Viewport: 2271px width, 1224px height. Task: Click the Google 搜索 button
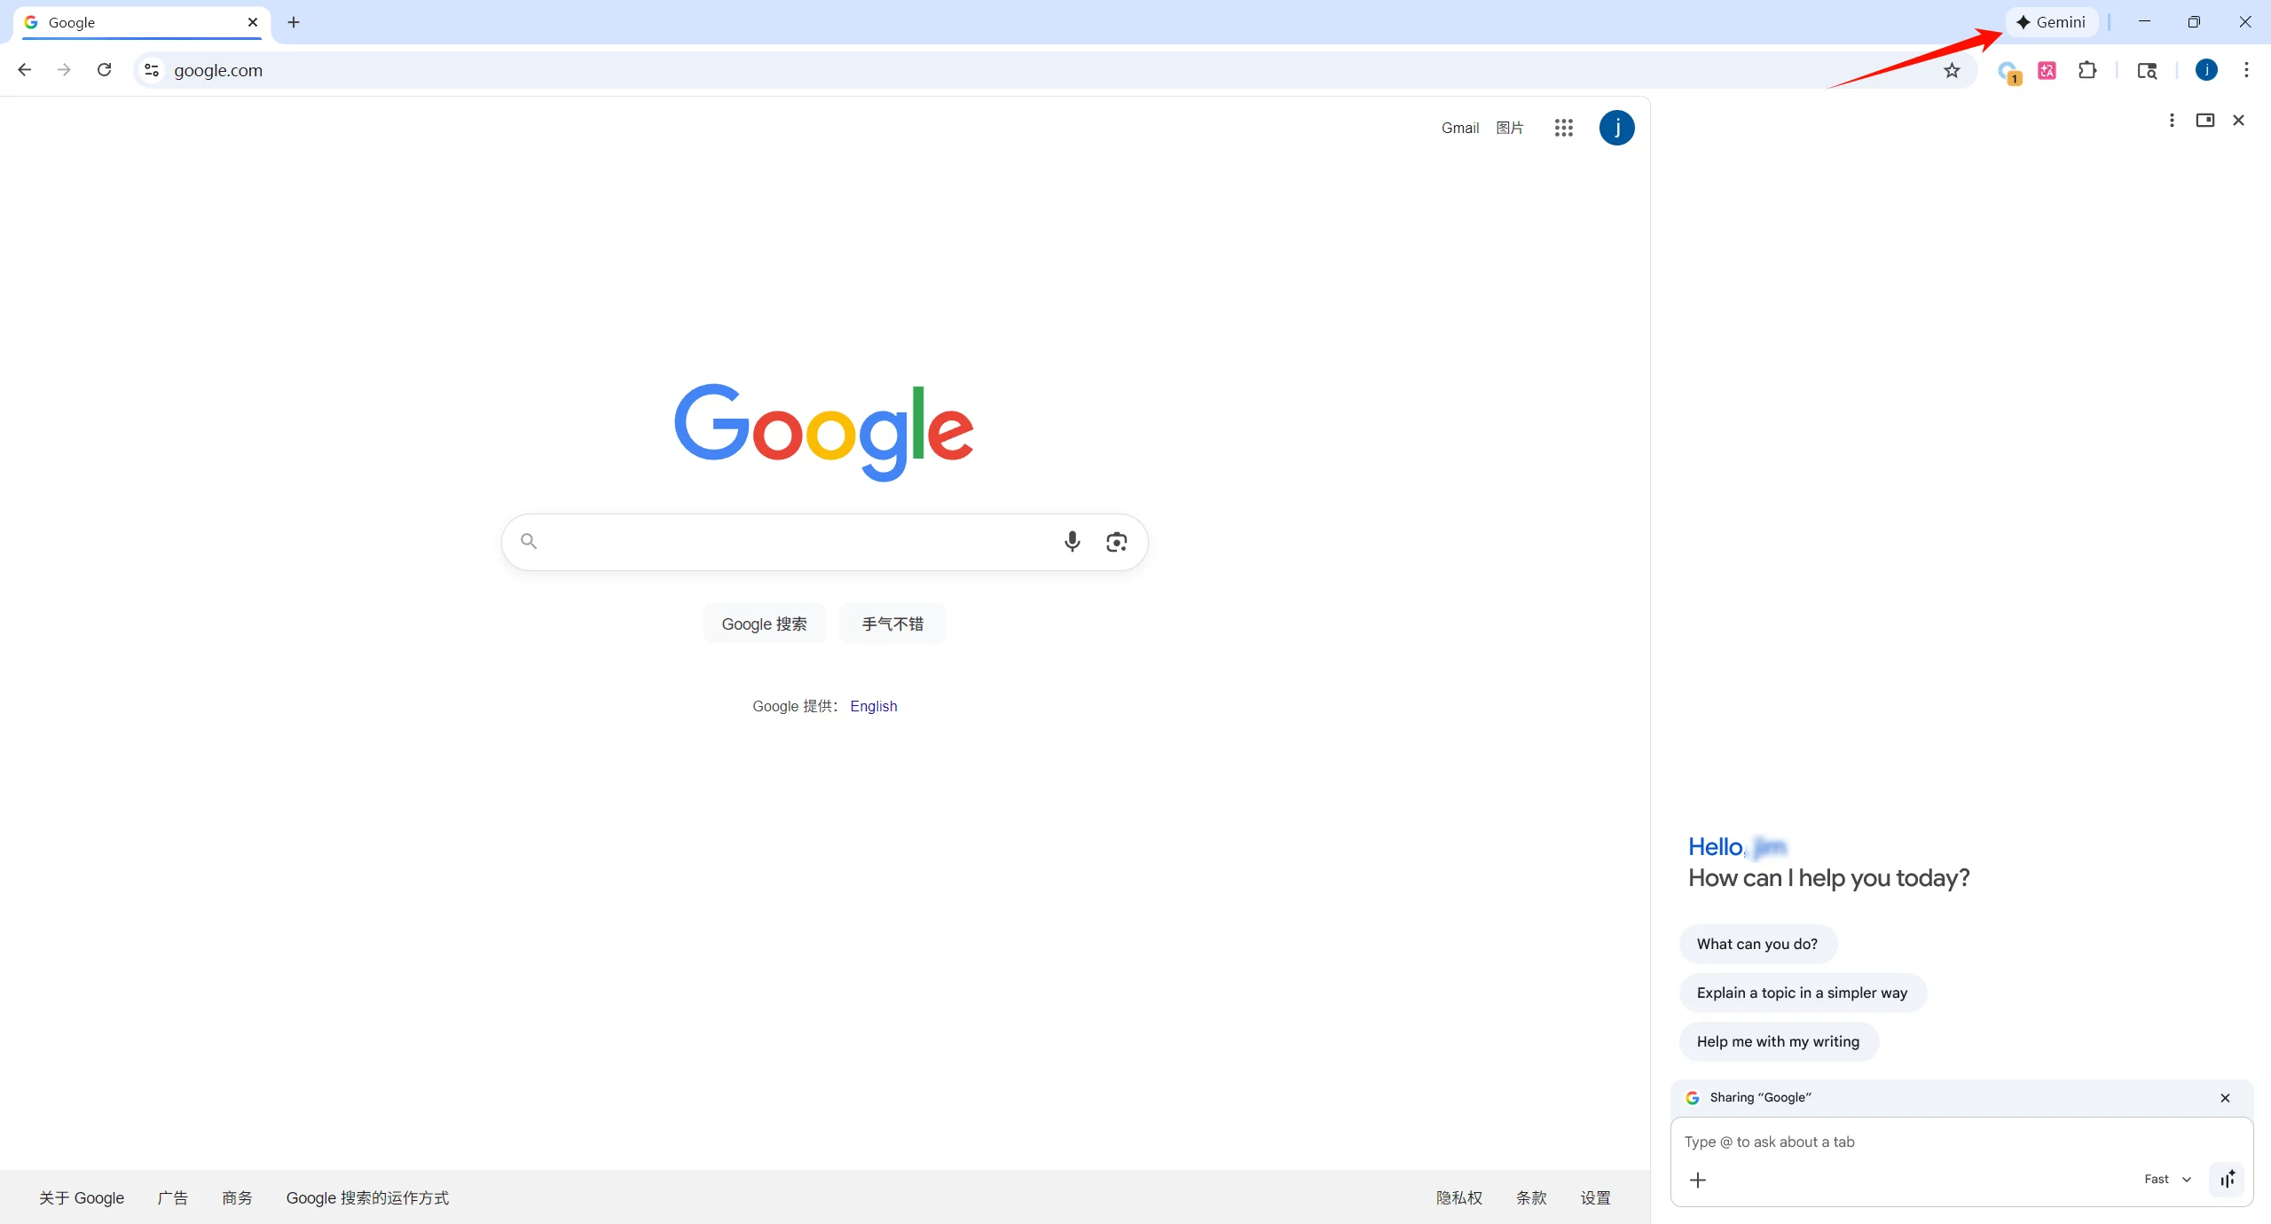[764, 624]
